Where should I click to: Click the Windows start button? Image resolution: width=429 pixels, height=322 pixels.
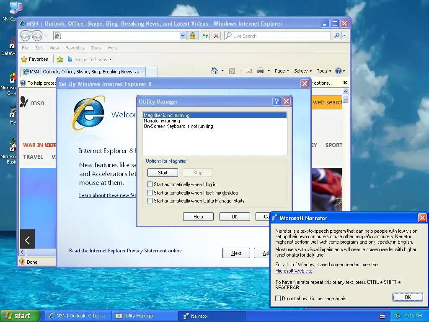point(20,316)
